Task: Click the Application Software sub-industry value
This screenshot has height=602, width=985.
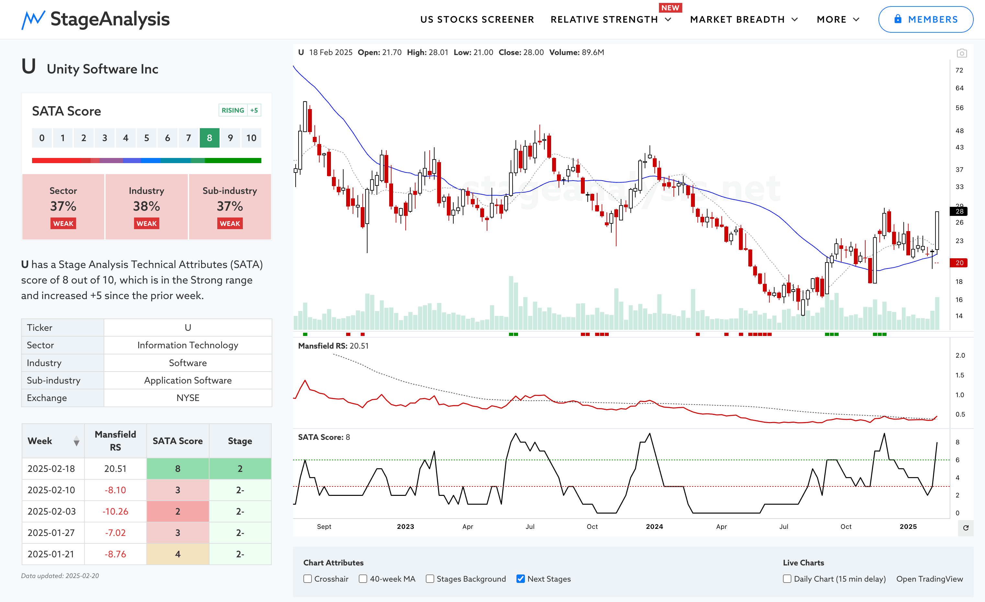Action: click(x=188, y=380)
